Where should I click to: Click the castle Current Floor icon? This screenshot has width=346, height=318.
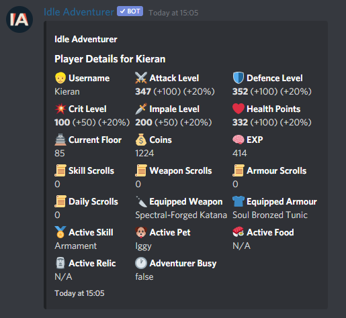click(60, 140)
